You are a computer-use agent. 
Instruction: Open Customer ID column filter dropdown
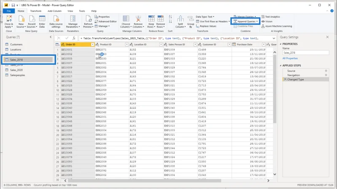pos(229,45)
